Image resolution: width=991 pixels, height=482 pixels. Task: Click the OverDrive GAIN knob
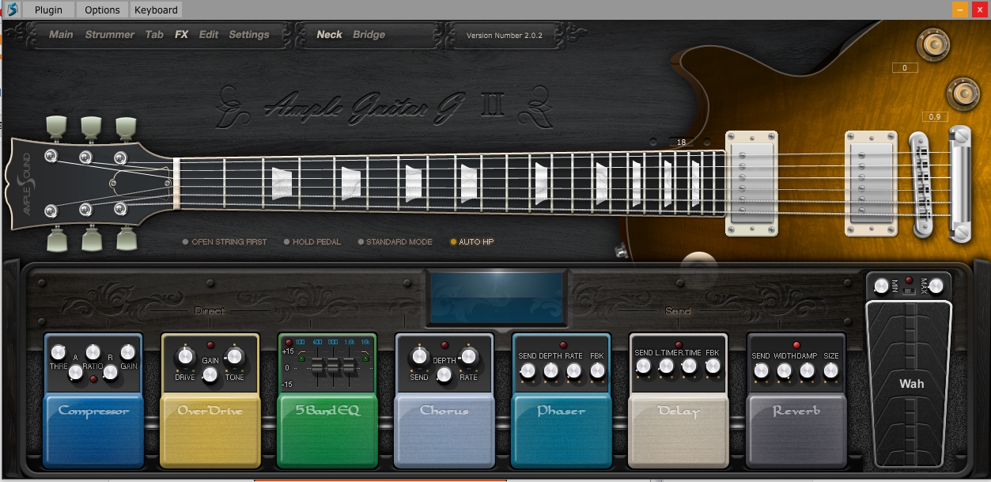pyautogui.click(x=210, y=376)
